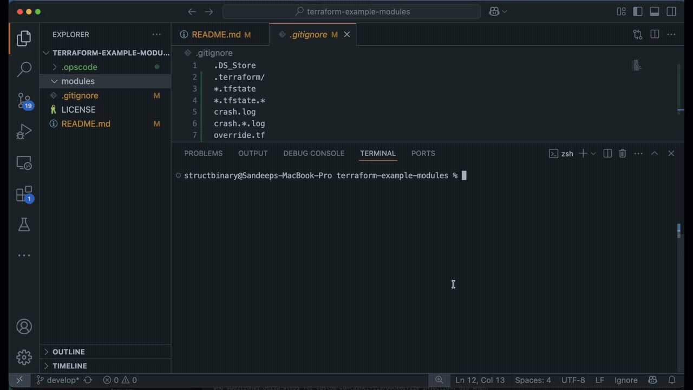
Task: Open Explorer Views and More Actions ellipsis
Action: click(x=156, y=34)
